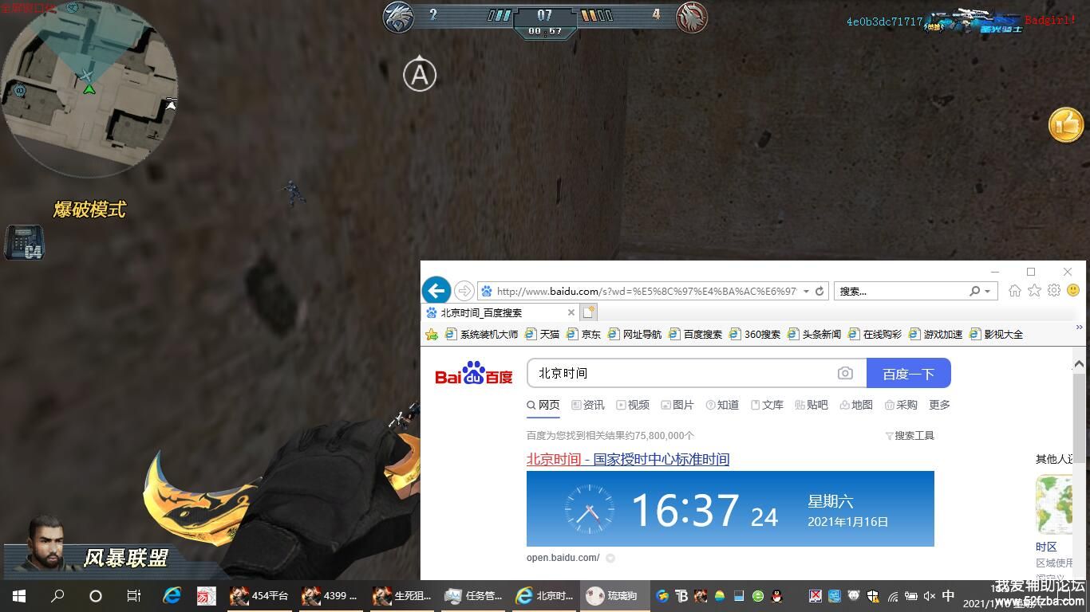Switch to 采购 results tab
Screen dimensions: 1090x612
click(901, 405)
